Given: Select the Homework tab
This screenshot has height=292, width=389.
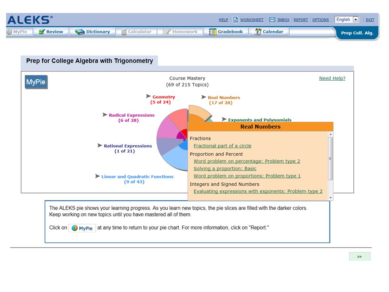Looking at the screenshot, I should pos(180,32).
